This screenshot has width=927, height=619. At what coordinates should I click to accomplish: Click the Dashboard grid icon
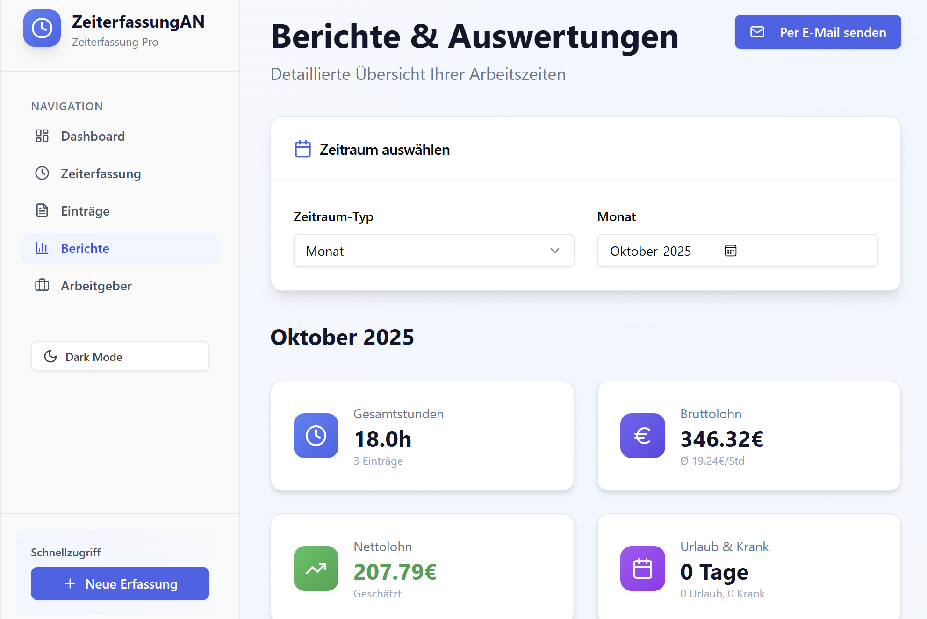tap(42, 136)
